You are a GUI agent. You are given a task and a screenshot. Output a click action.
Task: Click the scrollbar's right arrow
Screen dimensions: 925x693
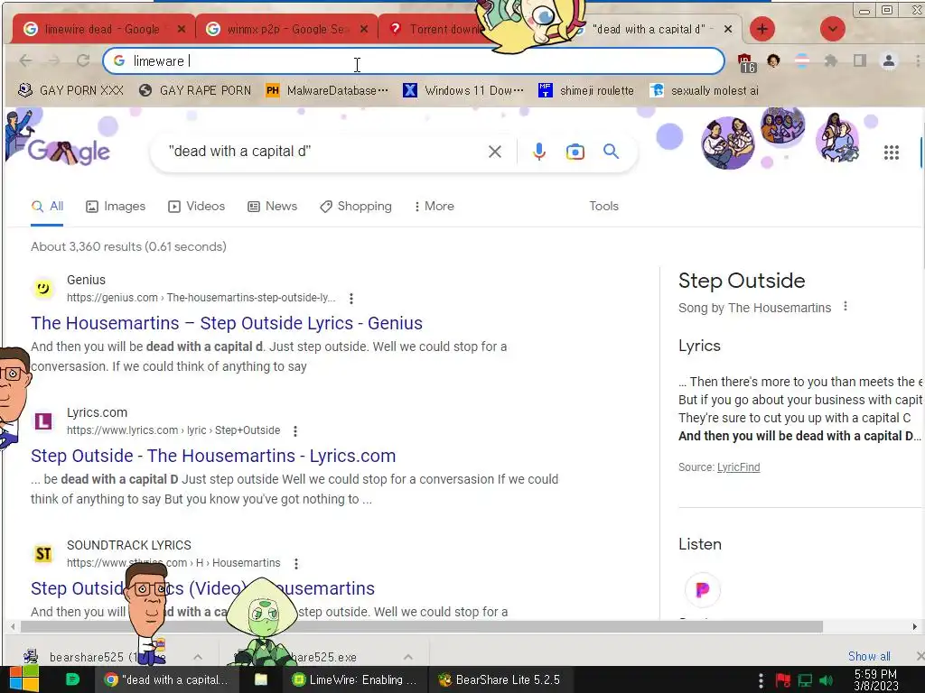pyautogui.click(x=914, y=626)
